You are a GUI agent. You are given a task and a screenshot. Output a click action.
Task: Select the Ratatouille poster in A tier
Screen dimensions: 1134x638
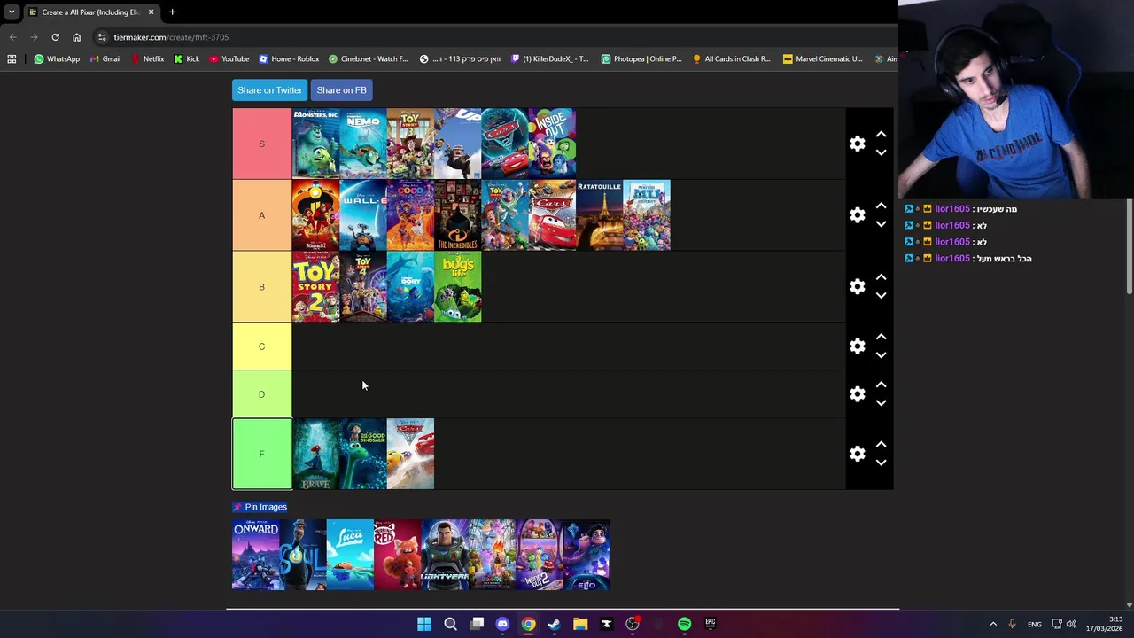tap(599, 215)
